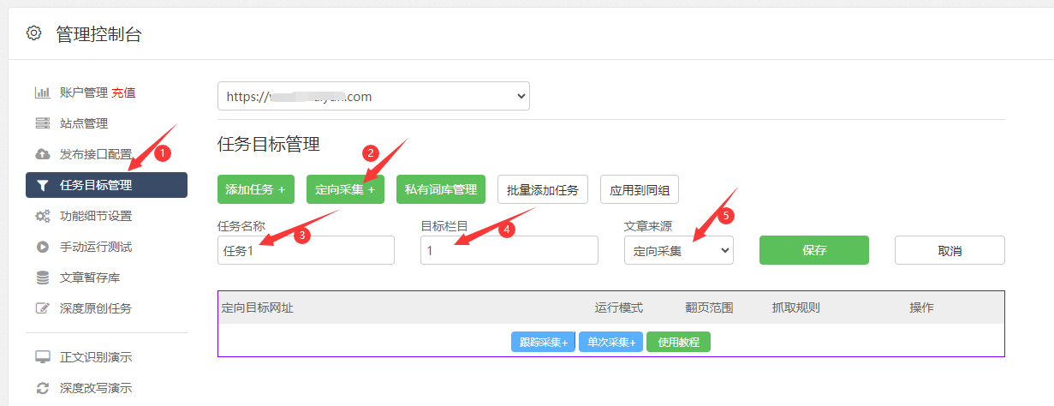Click the bar chart icon for 账户管理

pos(42,93)
